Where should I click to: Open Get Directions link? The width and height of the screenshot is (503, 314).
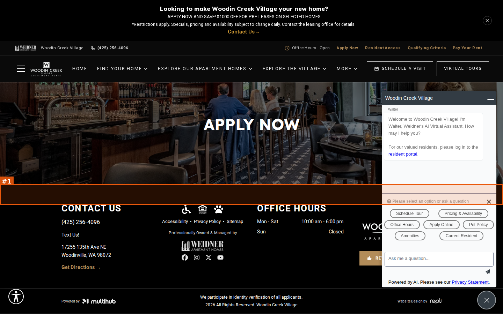click(x=81, y=267)
